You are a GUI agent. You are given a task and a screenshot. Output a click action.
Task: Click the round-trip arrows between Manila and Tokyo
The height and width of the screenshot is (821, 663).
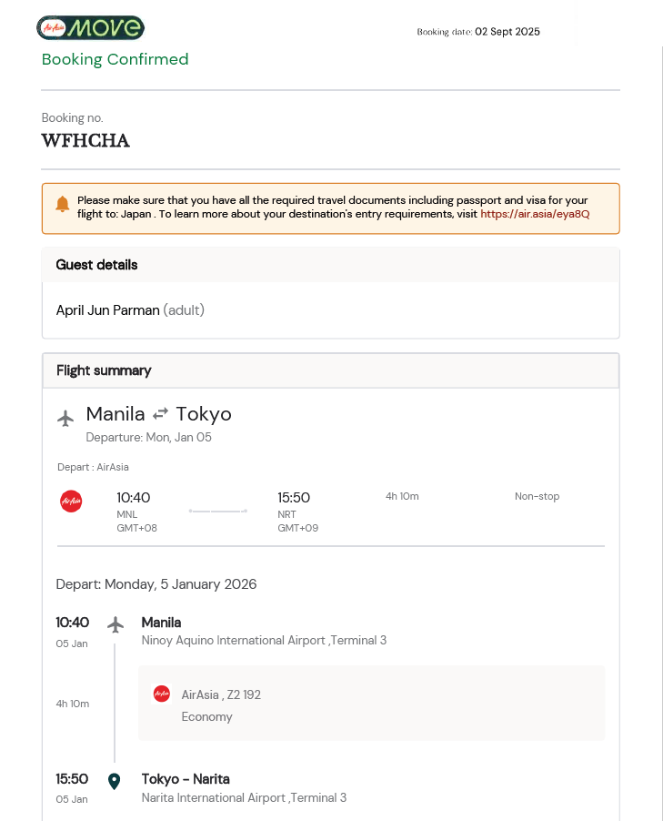click(160, 414)
